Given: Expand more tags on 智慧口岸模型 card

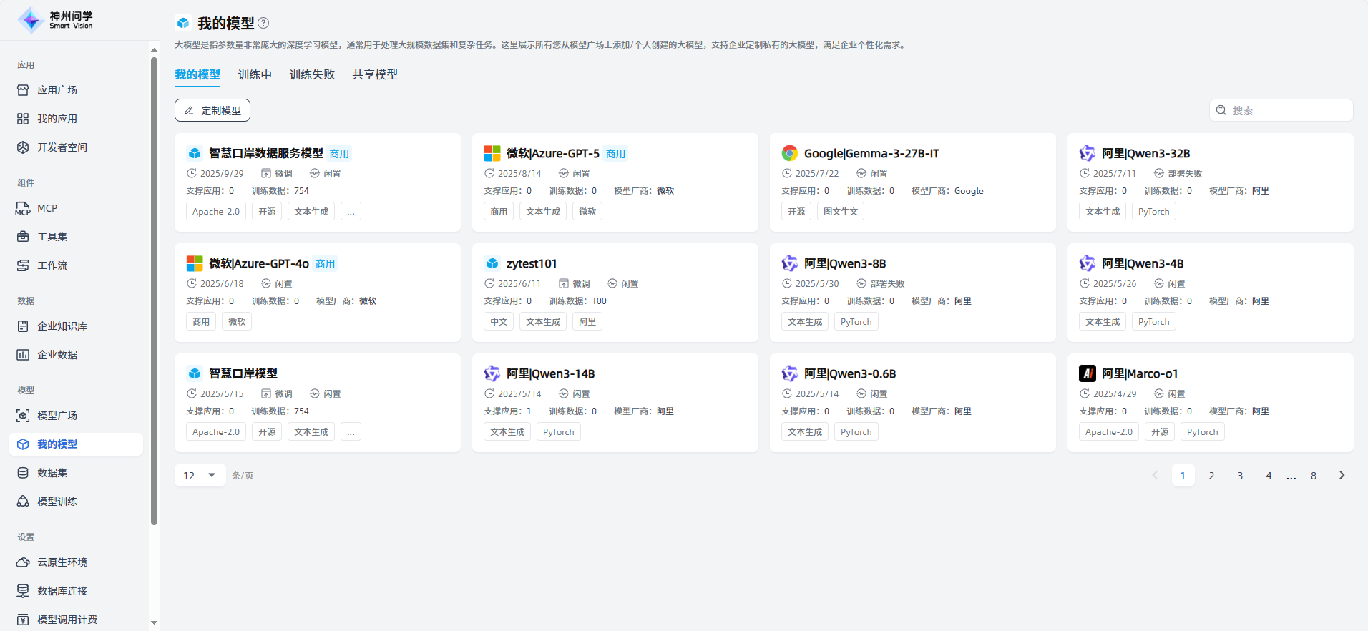Looking at the screenshot, I should [351, 432].
